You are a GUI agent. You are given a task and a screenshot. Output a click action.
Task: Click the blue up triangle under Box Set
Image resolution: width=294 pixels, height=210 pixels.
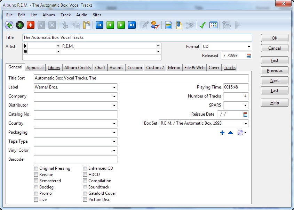pyautogui.click(x=230, y=133)
